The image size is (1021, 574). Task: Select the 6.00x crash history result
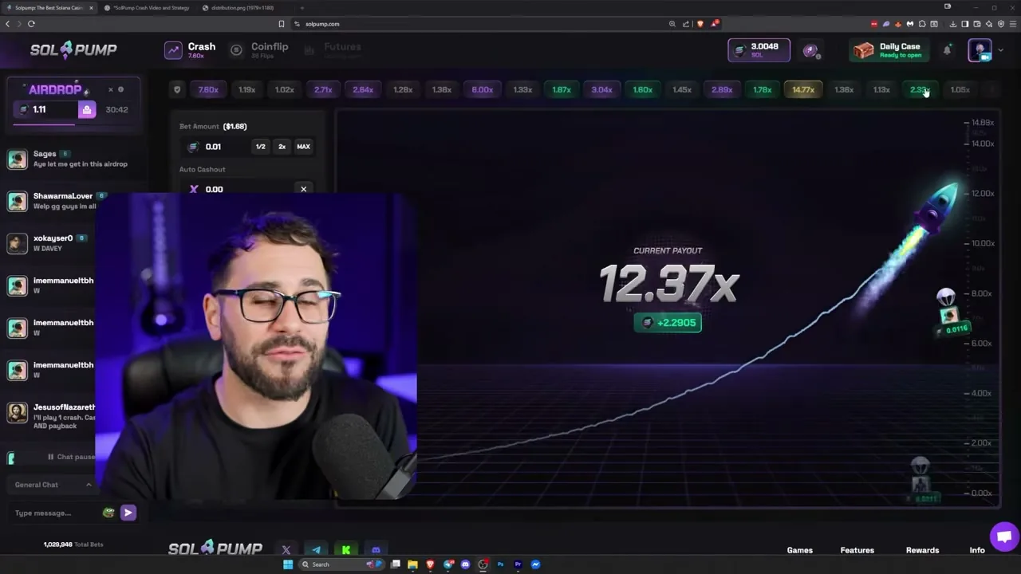point(482,89)
